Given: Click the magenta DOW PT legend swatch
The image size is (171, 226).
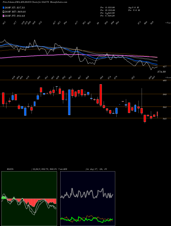Looking at the screenshot, I should pos(4,16).
